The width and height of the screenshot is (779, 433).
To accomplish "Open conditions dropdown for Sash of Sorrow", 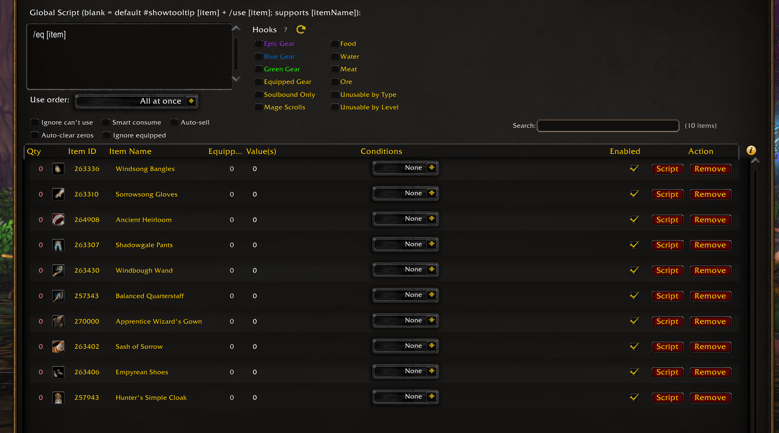I will 405,346.
